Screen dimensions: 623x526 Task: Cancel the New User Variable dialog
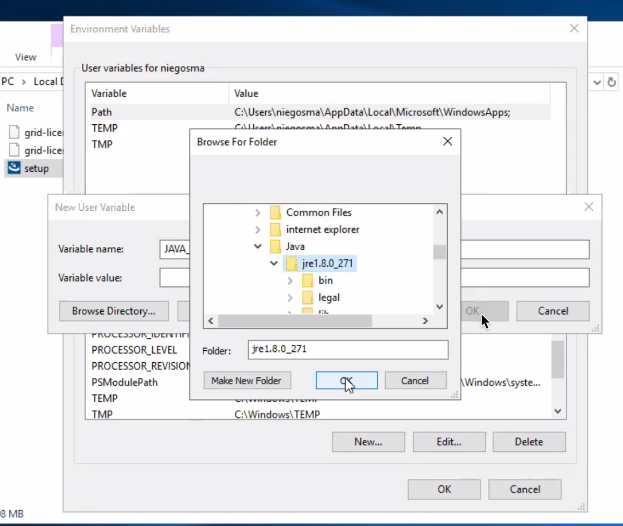(553, 311)
